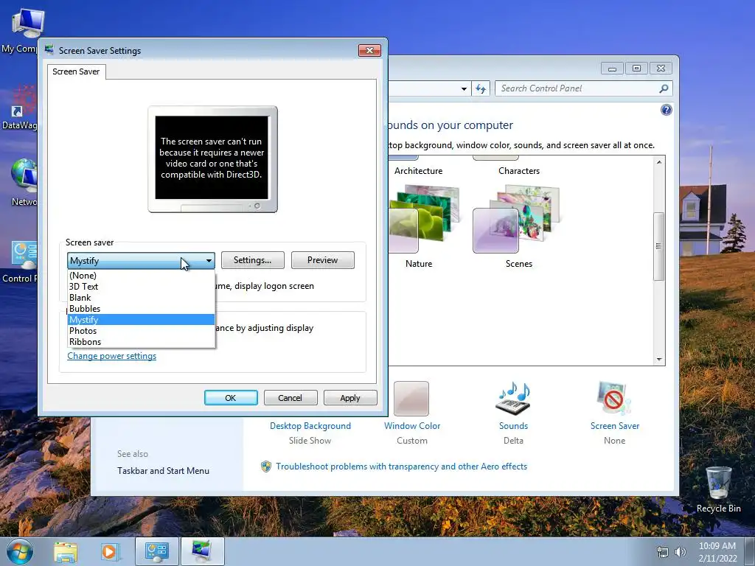This screenshot has width=755, height=566.
Task: Open the Desktop Background link
Action: 310,425
